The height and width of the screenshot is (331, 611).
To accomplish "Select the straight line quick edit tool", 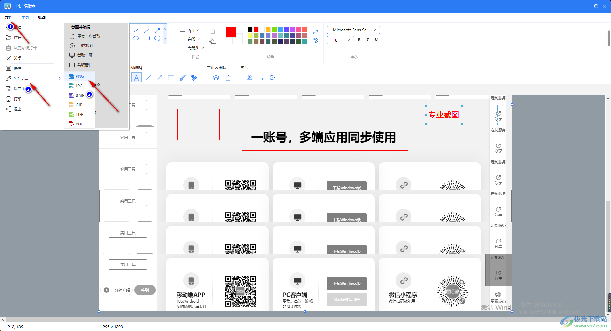I will click(148, 78).
